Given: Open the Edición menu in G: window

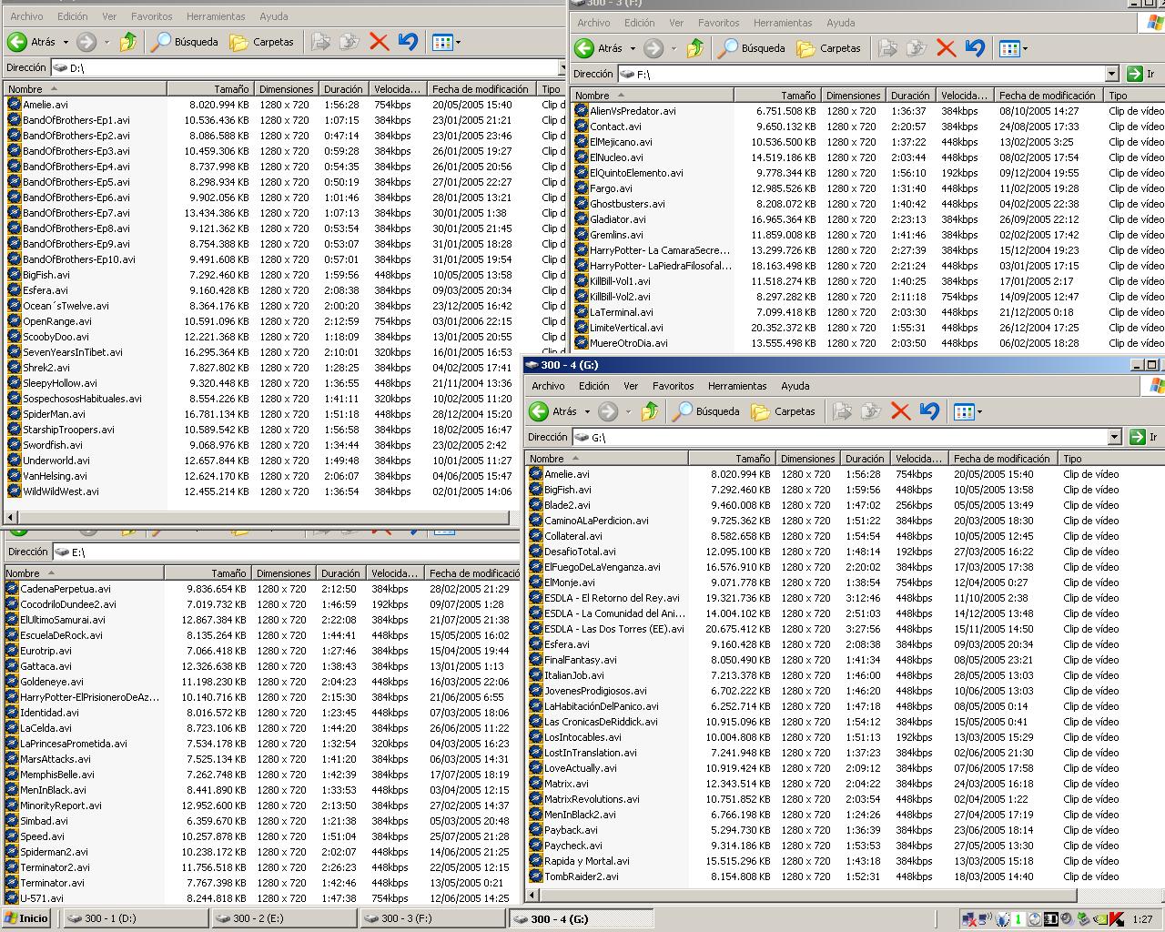Looking at the screenshot, I should 593,386.
